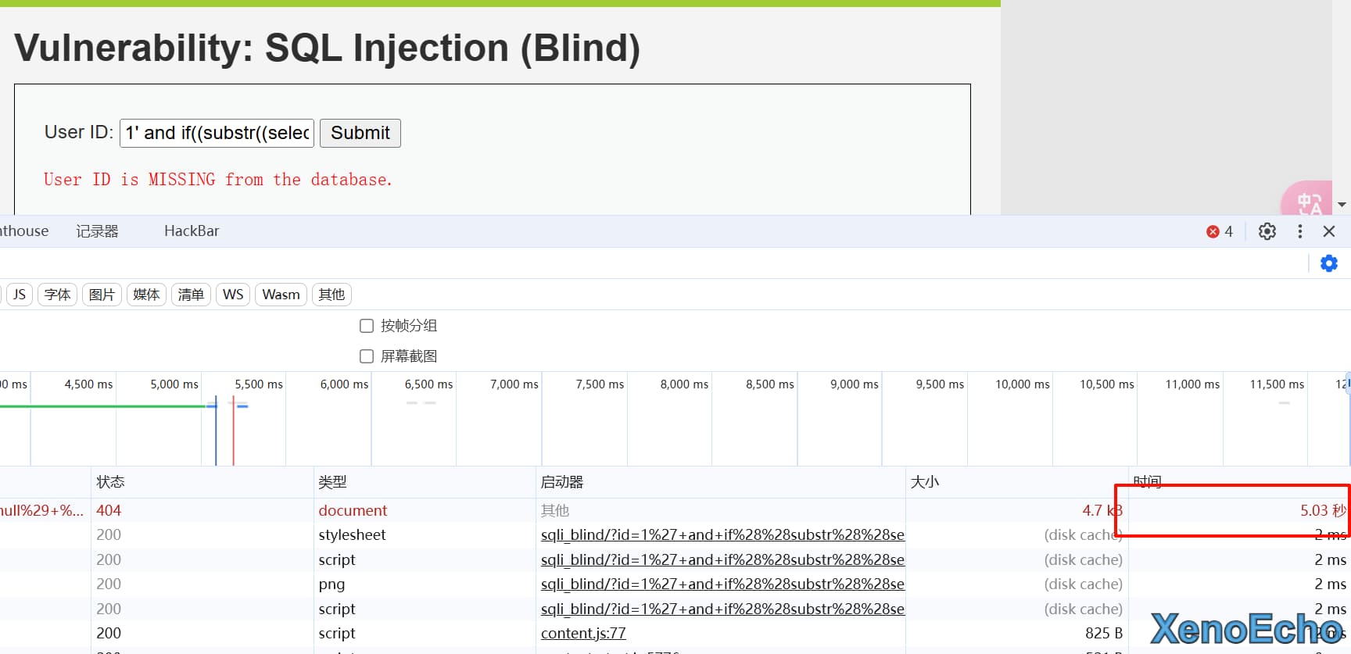Filter requests by WS type

[233, 295]
